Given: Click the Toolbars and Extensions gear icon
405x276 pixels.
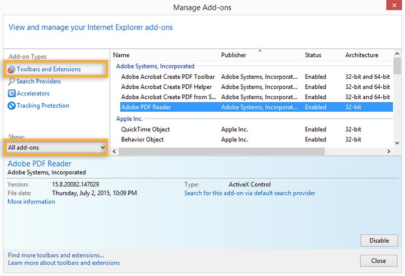Looking at the screenshot, I should coord(12,69).
